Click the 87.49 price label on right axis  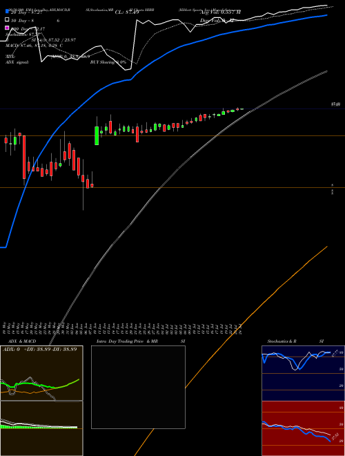tap(335, 104)
